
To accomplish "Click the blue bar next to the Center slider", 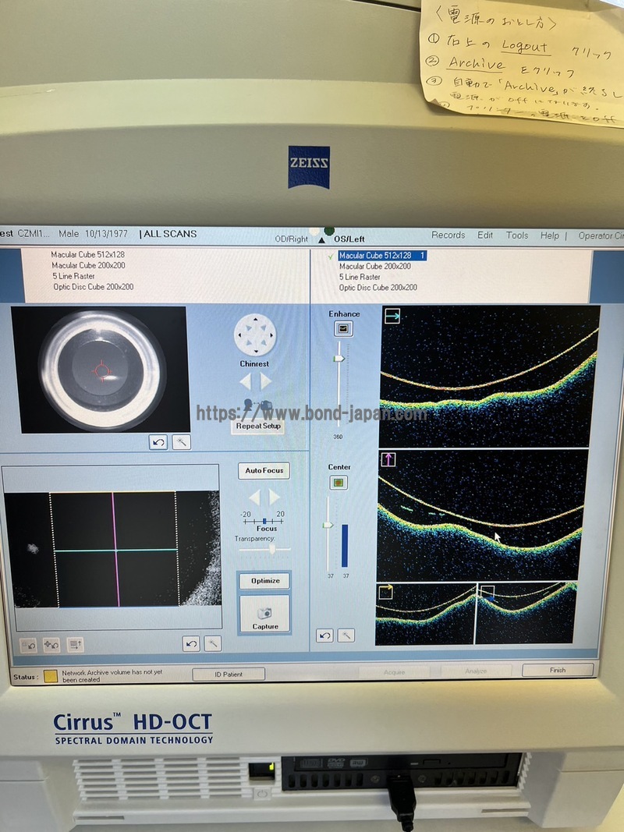I will (x=345, y=546).
